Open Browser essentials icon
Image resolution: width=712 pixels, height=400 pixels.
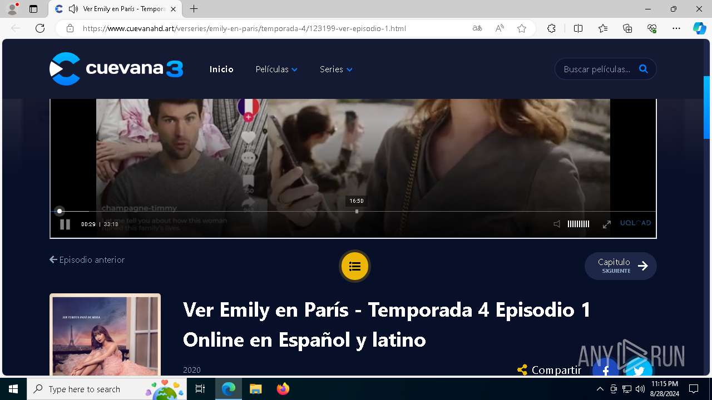click(652, 28)
